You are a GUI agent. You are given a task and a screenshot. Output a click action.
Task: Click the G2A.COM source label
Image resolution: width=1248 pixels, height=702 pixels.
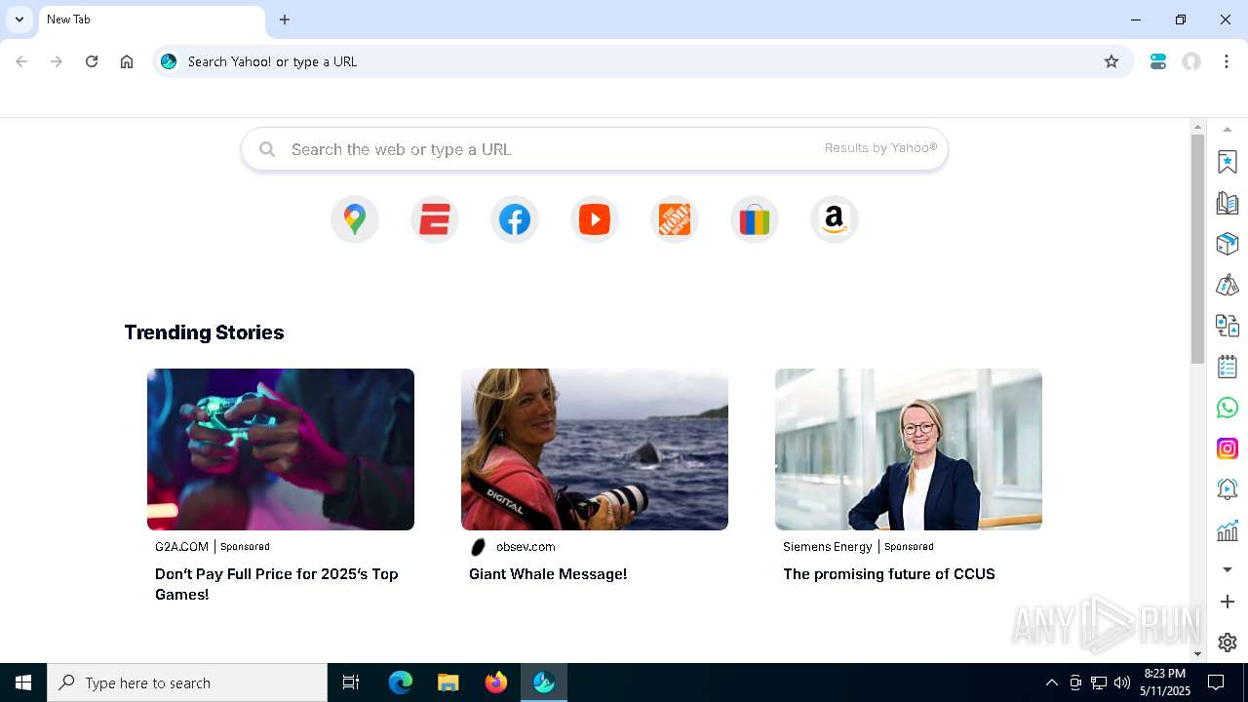(x=181, y=547)
